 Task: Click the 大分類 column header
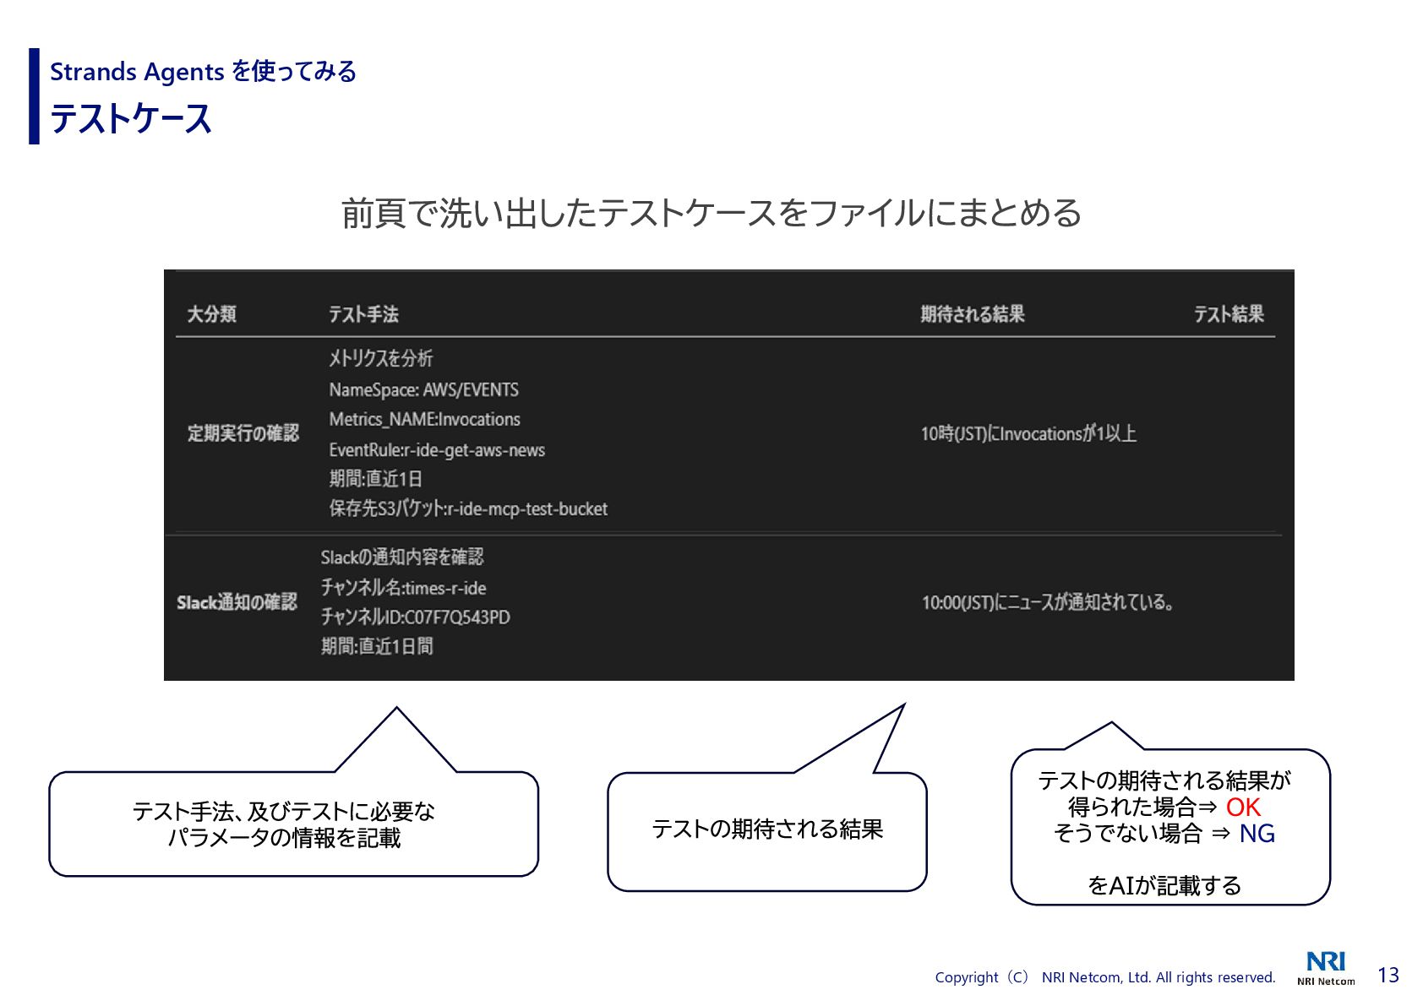(x=211, y=314)
